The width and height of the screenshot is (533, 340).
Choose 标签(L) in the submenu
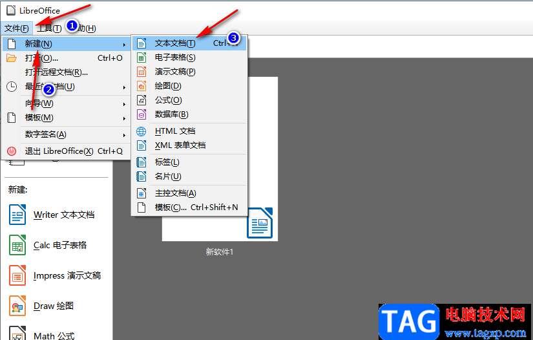[x=189, y=162]
